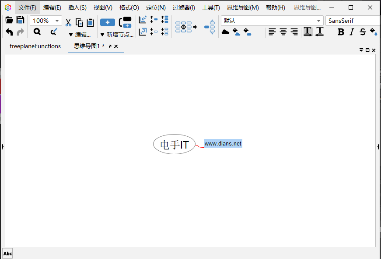Viewport: 381px width, 259px height.
Task: Toggle bold text formatting
Action: point(341,32)
